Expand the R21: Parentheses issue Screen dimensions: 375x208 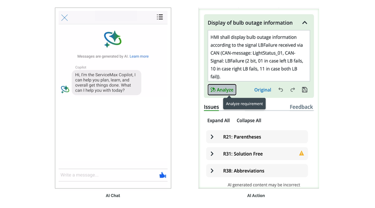212,137
